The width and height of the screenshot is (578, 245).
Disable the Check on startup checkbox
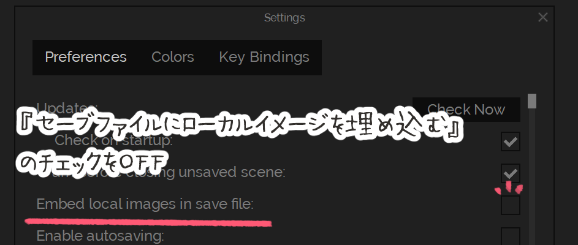[510, 141]
